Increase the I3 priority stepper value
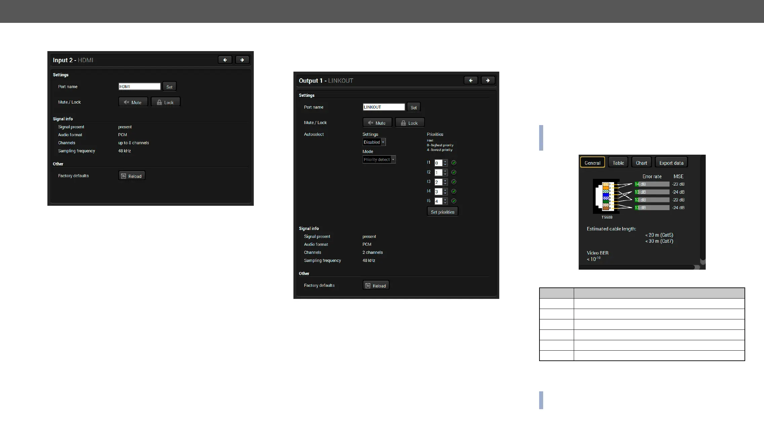Screen dimensions: 764x429 coord(445,180)
